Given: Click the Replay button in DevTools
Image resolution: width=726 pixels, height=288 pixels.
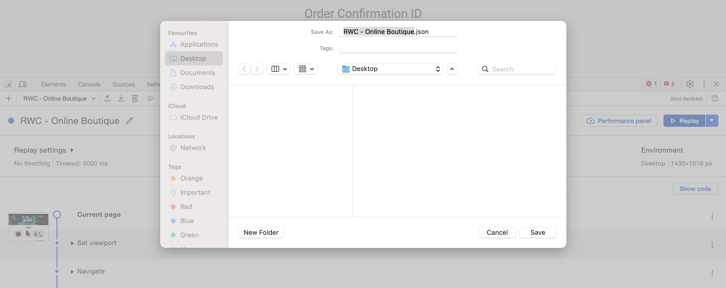Looking at the screenshot, I should point(684,121).
